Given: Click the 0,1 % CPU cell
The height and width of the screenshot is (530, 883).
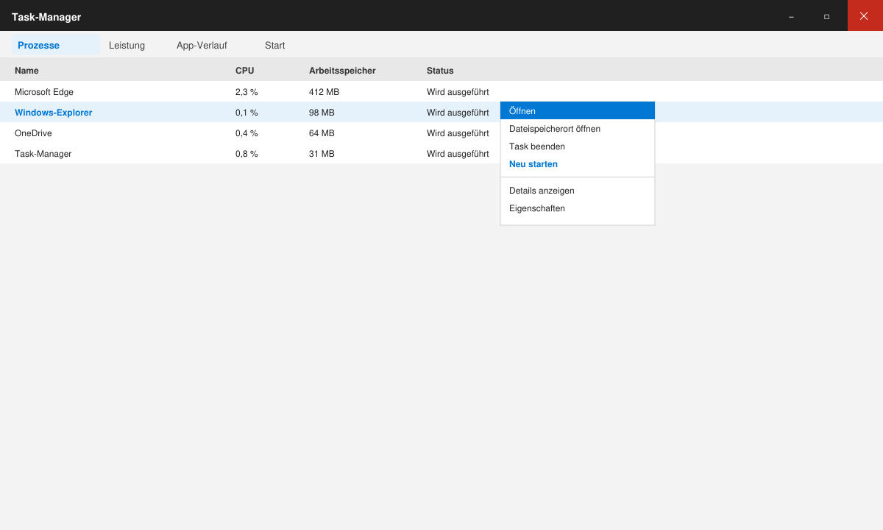Looking at the screenshot, I should click(x=247, y=113).
